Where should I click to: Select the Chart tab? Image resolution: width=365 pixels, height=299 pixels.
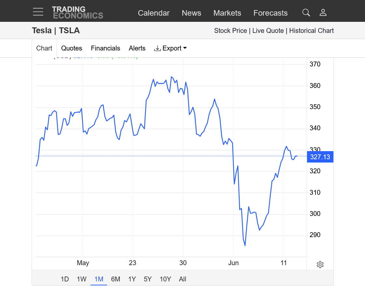[44, 48]
